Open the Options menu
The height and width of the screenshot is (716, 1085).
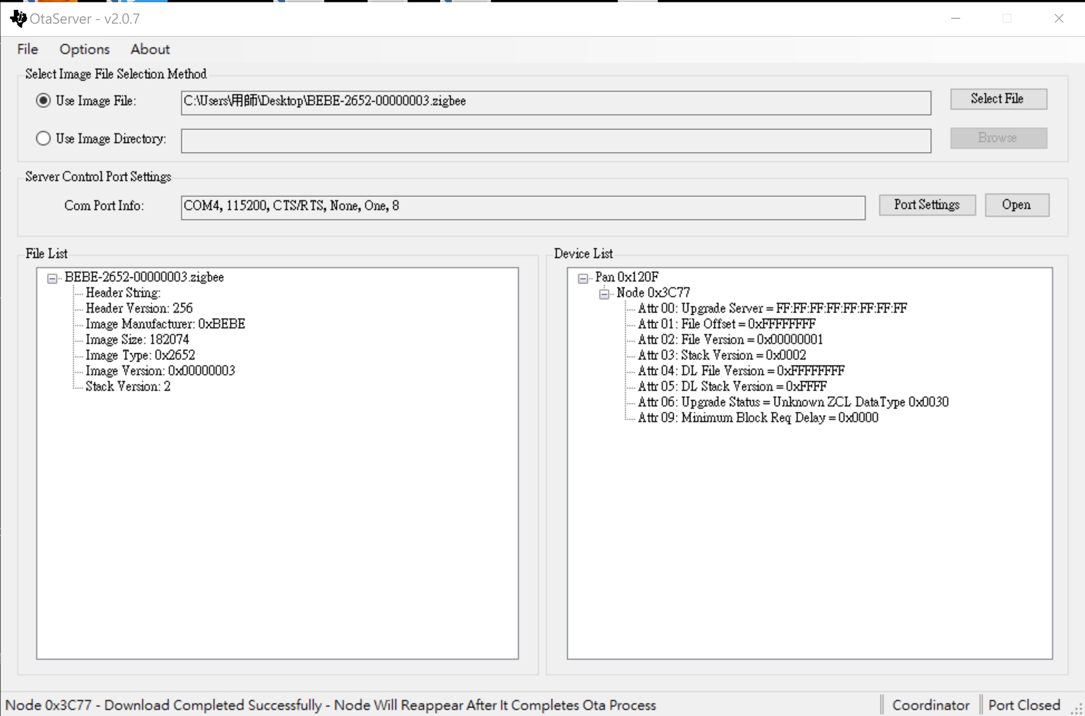[x=84, y=50]
